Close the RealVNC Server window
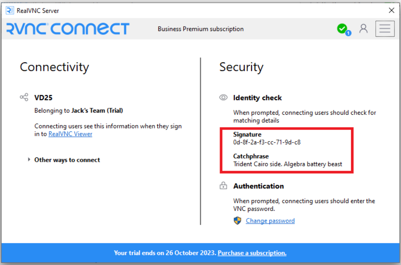The height and width of the screenshot is (265, 401). [x=391, y=10]
